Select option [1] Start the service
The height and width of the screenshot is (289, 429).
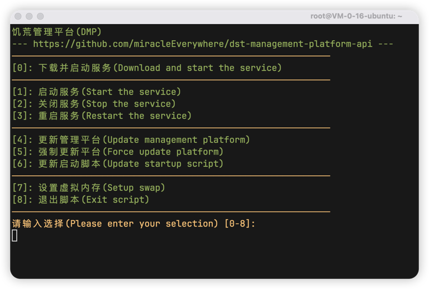[x=97, y=92]
